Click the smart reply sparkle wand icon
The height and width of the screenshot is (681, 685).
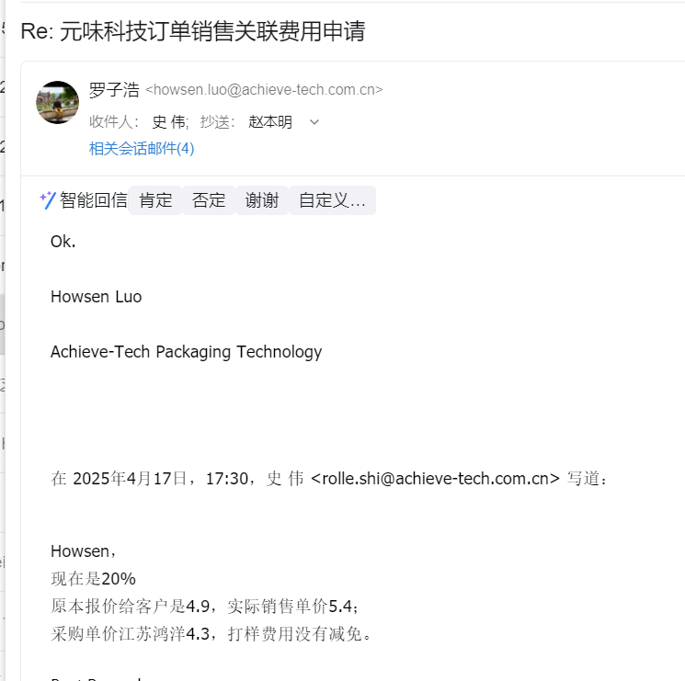point(48,200)
